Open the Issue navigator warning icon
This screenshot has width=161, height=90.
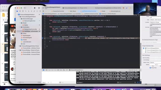click(29, 11)
